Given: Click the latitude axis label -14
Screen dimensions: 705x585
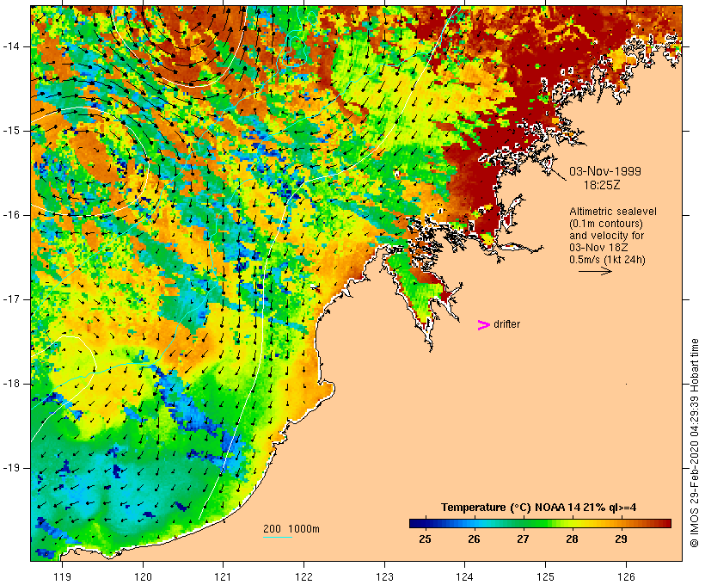Looking at the screenshot, I should [11, 46].
